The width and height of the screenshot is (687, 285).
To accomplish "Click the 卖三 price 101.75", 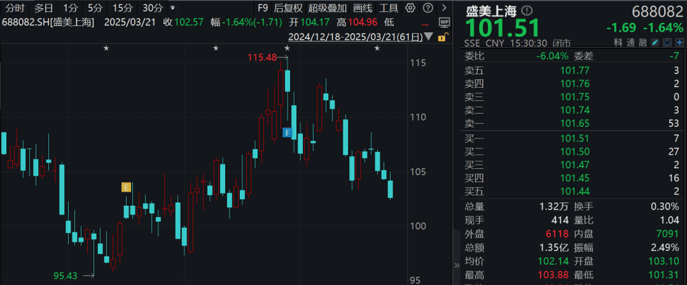I will point(575,97).
